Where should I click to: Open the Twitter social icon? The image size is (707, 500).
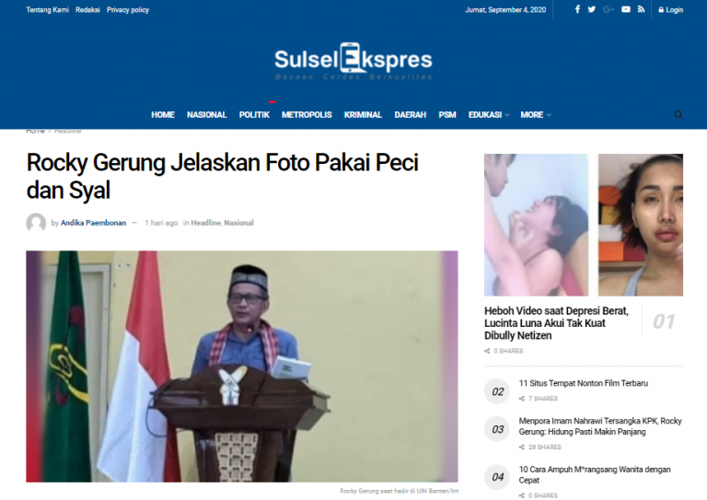pos(592,9)
